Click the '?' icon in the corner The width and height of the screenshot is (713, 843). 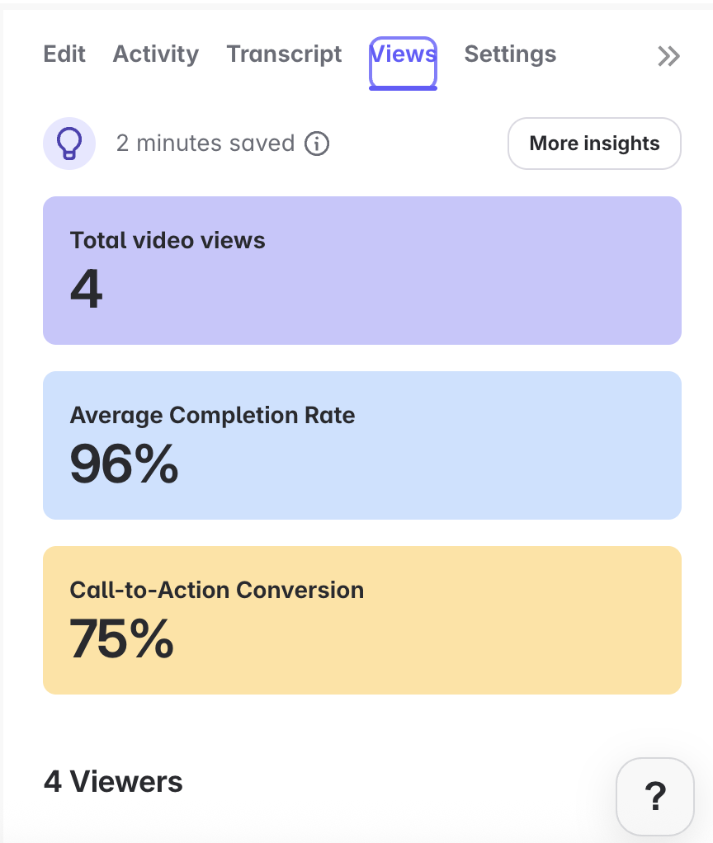click(x=655, y=796)
